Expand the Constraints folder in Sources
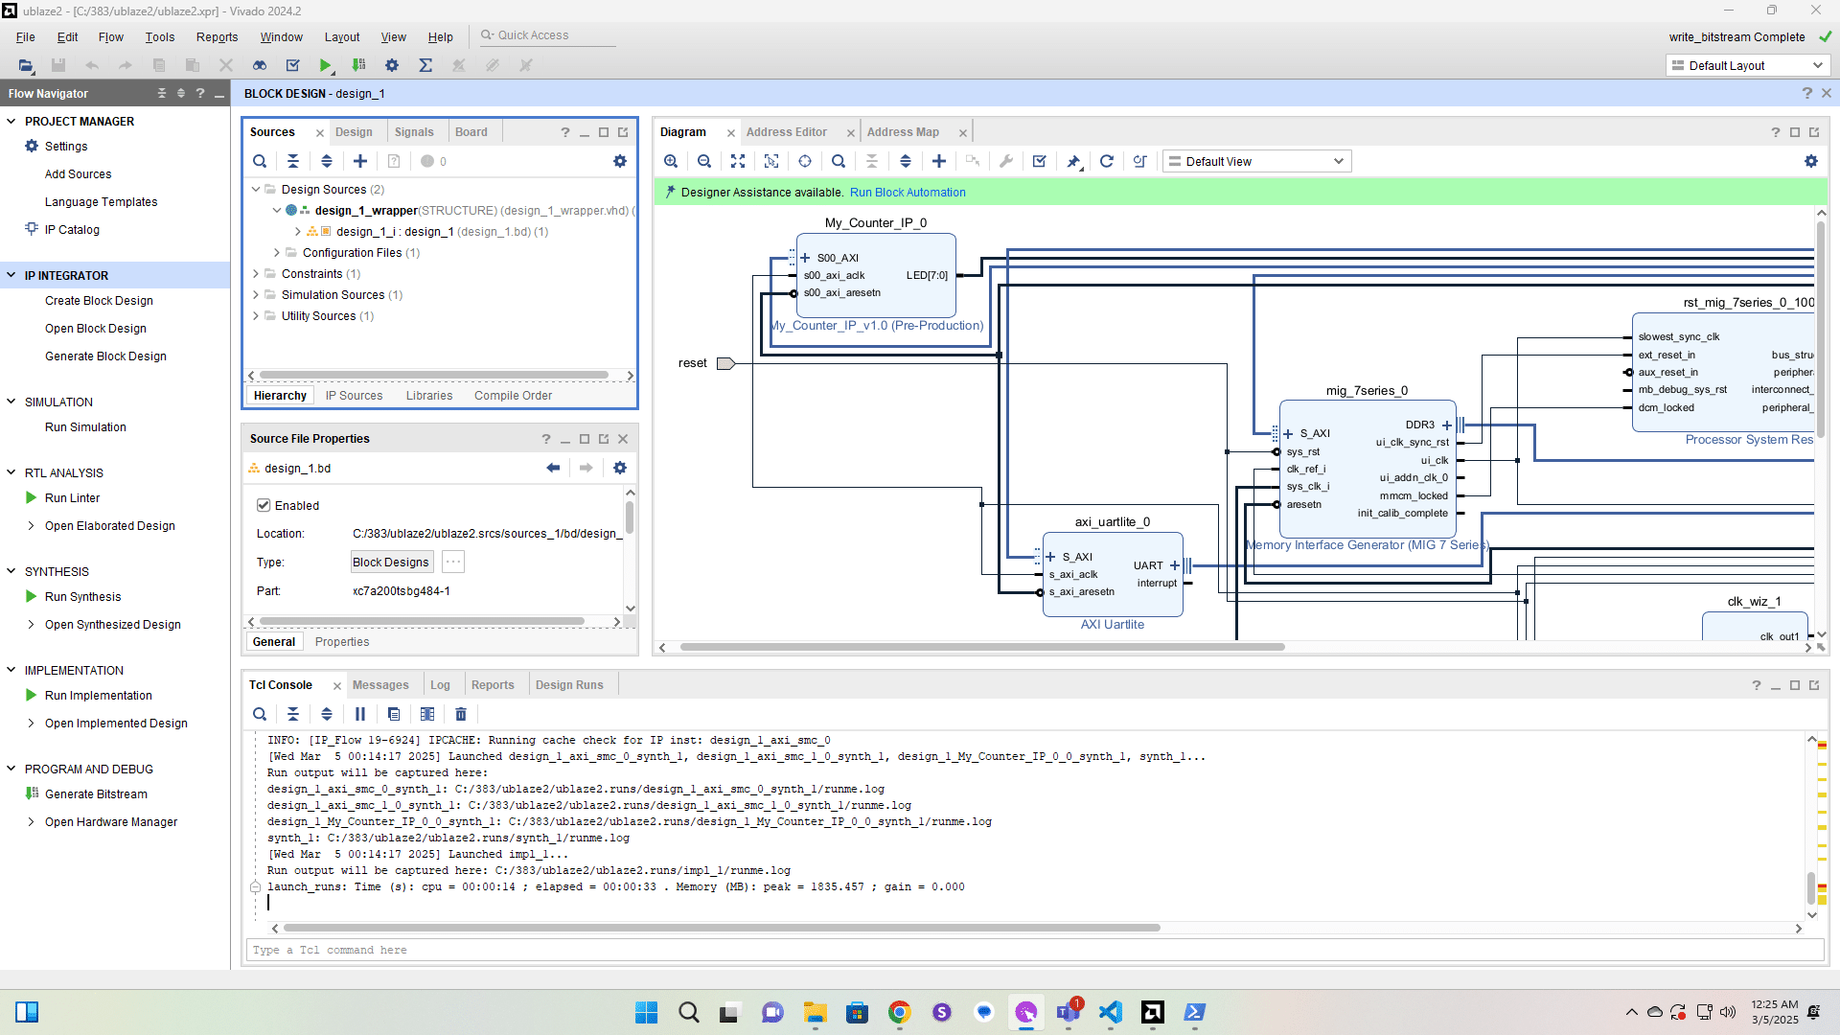This screenshot has width=1840, height=1035. pos(255,273)
